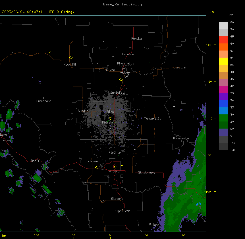This screenshot has height=239, width=245.
Task: Click the Okotoks label
Action: 117,199
